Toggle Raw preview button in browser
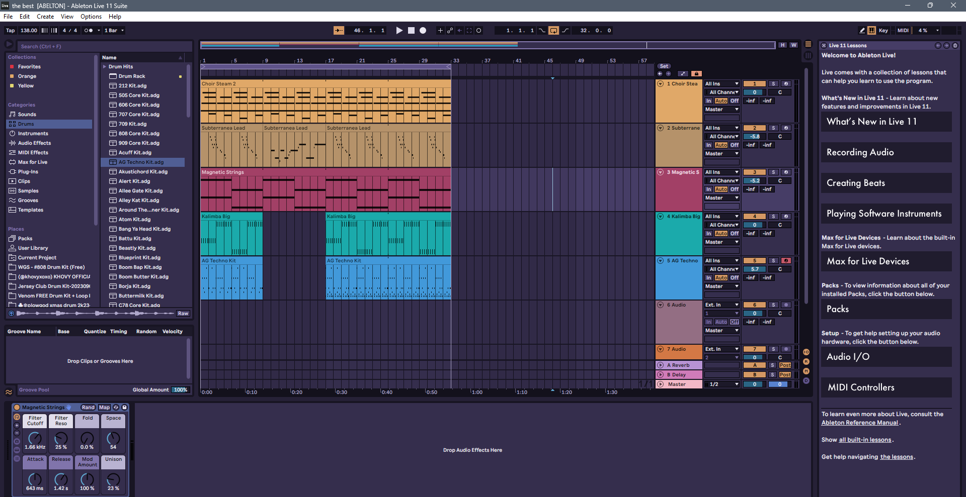This screenshot has width=966, height=497. pos(183,314)
